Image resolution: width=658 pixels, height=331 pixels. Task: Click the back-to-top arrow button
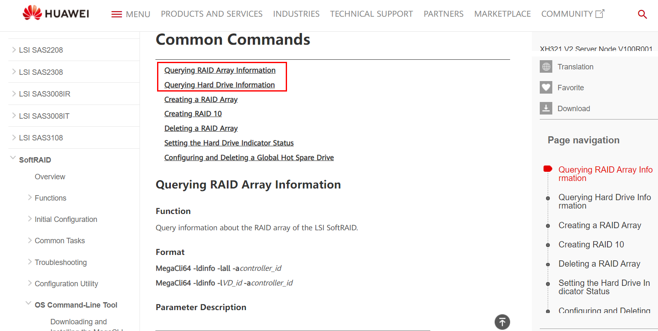tap(502, 322)
